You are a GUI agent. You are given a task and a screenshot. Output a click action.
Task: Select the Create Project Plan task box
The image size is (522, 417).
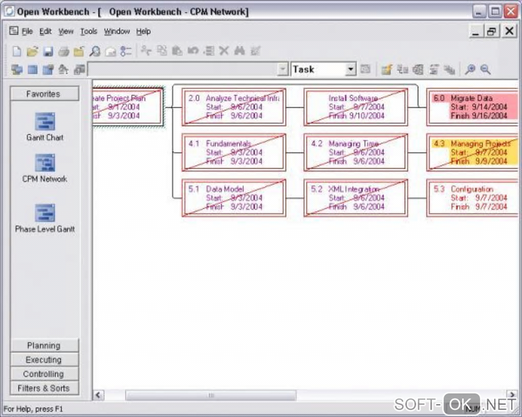click(128, 107)
